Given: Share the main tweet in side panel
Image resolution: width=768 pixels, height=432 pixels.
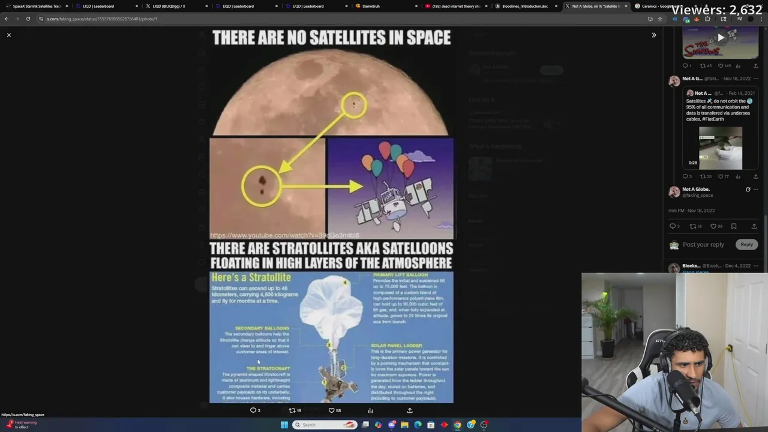Looking at the screenshot, I should click(754, 226).
